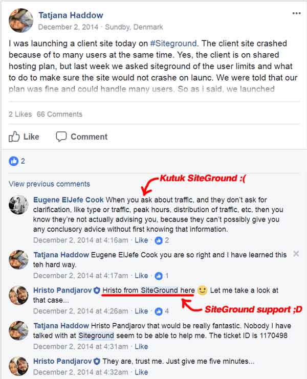Open the 66 Comments count
The width and height of the screenshot is (307, 379).
pyautogui.click(x=59, y=114)
